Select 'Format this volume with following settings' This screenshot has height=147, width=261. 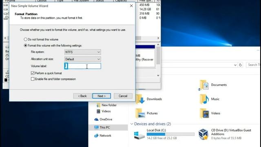pyautogui.click(x=25, y=45)
